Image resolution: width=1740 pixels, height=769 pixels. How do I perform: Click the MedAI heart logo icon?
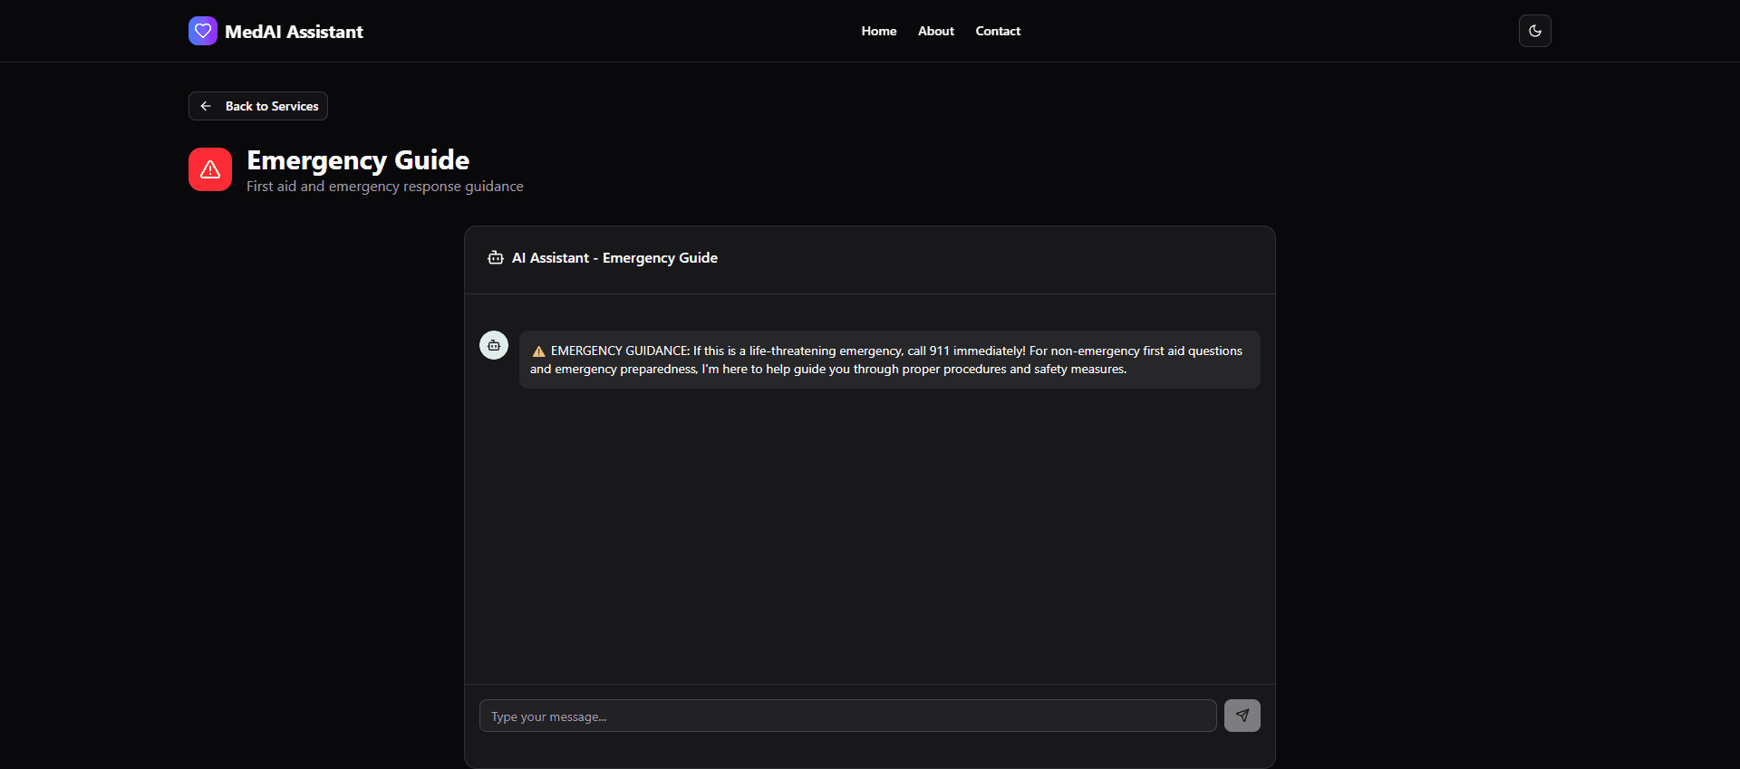(x=203, y=31)
